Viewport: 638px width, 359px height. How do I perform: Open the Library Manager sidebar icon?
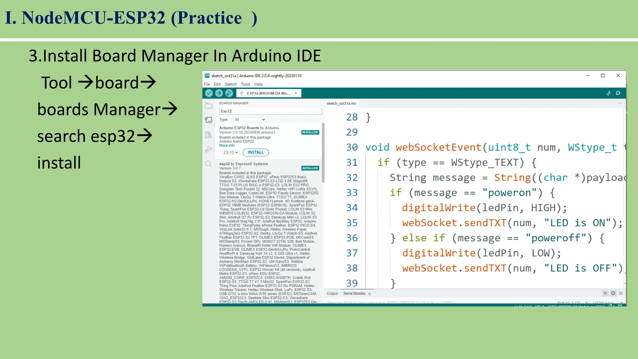[208, 135]
